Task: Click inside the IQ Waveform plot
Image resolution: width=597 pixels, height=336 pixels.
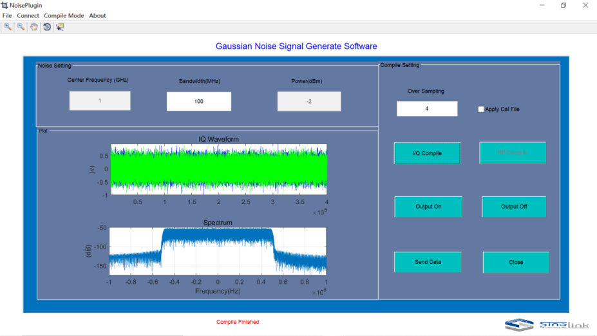Action: [219, 169]
